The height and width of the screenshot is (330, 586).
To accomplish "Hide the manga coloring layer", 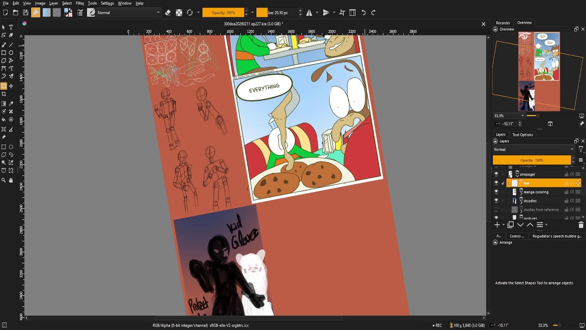I will point(496,192).
